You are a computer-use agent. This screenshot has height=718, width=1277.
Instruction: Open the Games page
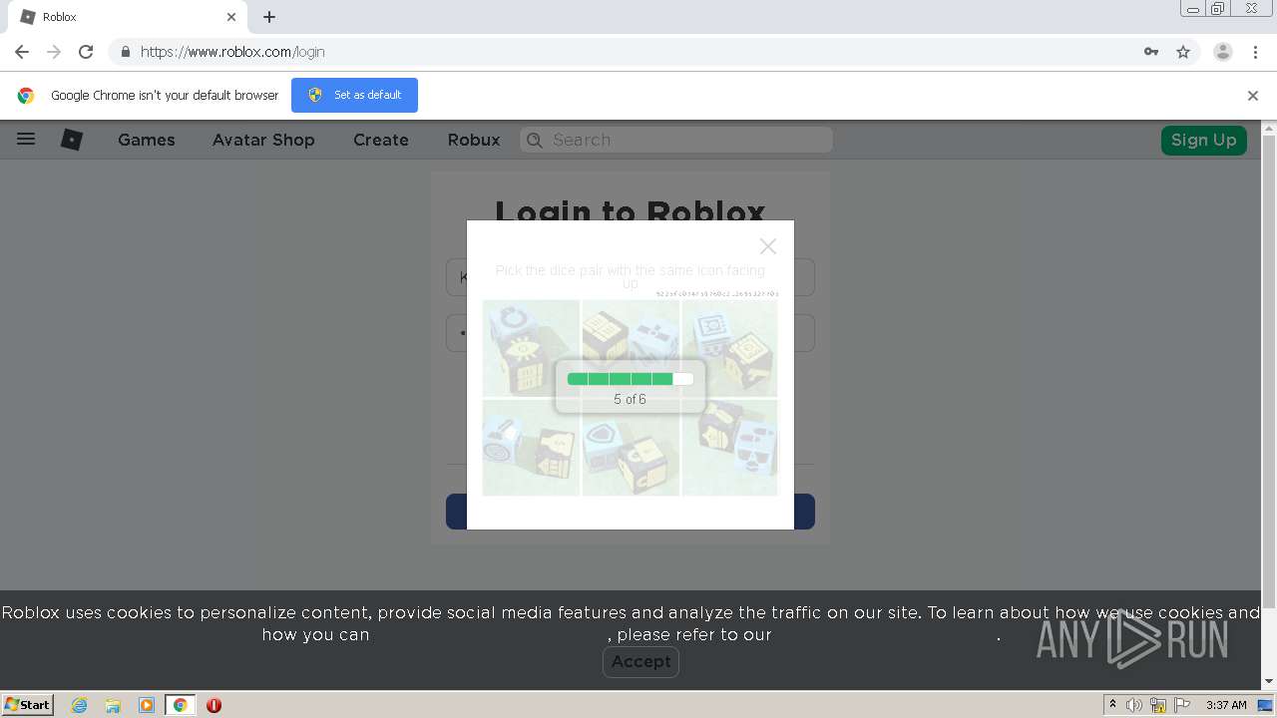pos(147,140)
